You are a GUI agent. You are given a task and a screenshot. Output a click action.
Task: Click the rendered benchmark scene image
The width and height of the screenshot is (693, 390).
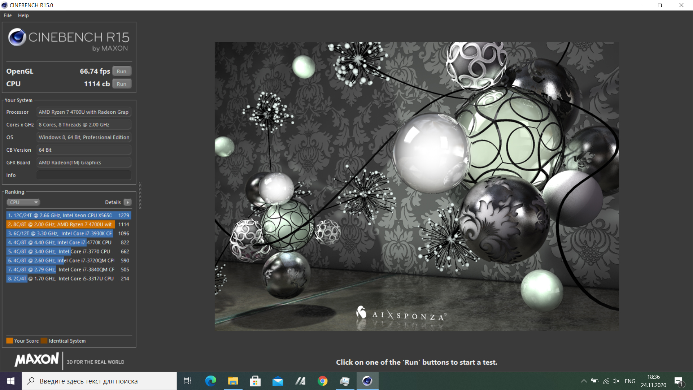pos(417,186)
